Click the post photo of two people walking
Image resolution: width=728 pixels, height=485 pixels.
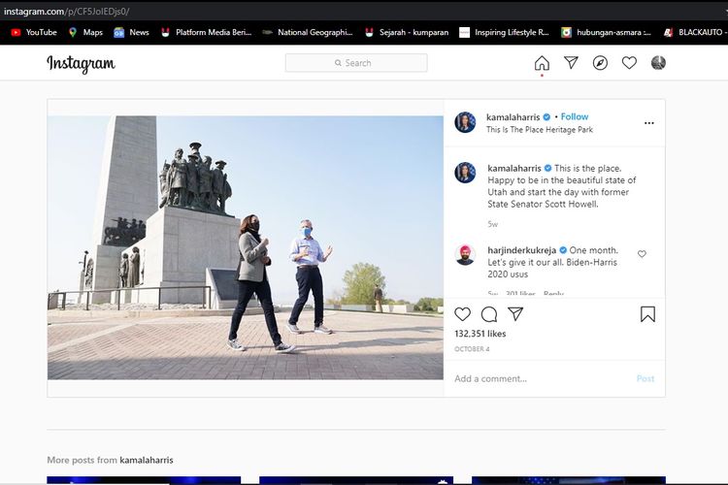246,247
